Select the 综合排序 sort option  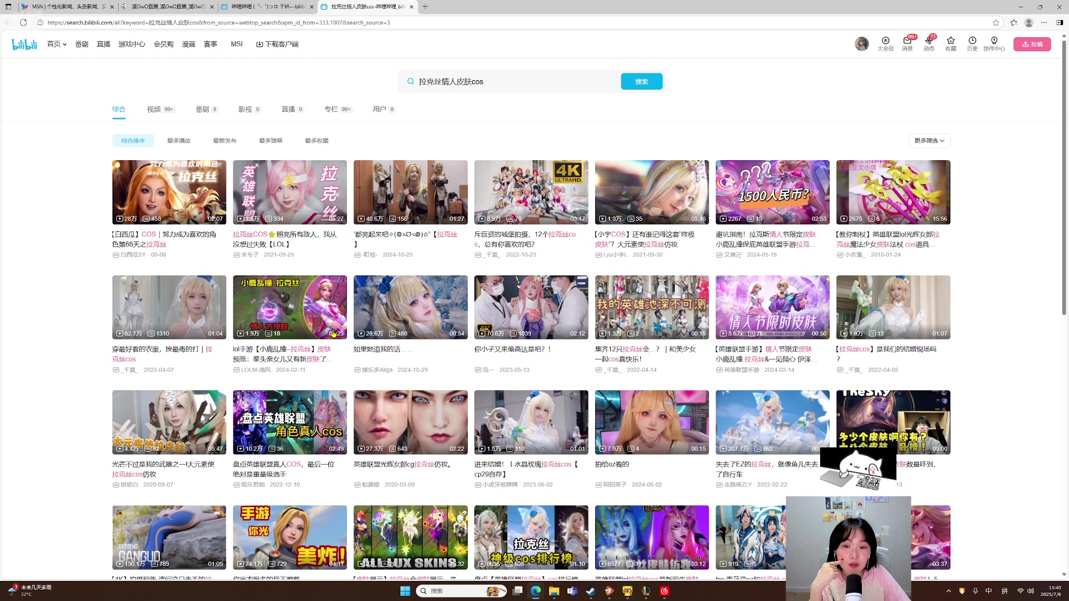pyautogui.click(x=133, y=141)
